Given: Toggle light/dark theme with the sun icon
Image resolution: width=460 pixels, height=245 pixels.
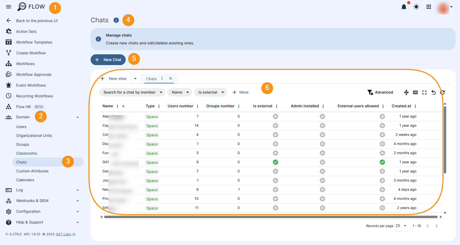Looking at the screenshot, I should point(416,7).
